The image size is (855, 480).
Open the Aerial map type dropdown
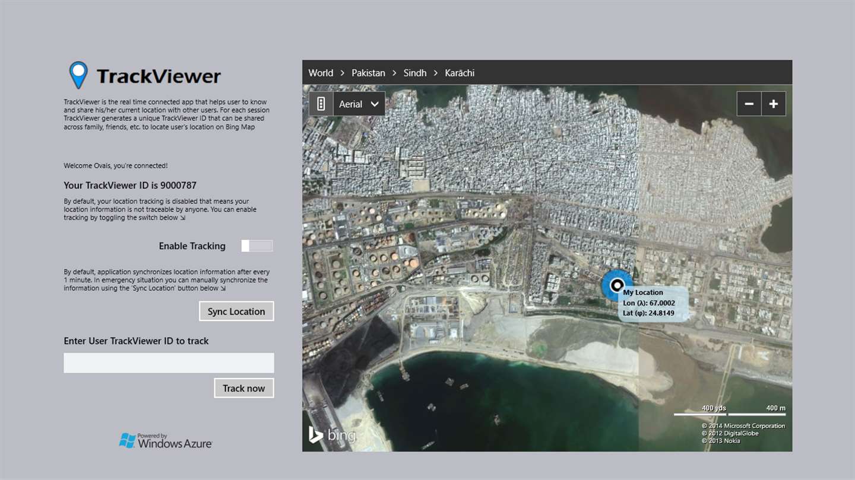click(x=359, y=104)
